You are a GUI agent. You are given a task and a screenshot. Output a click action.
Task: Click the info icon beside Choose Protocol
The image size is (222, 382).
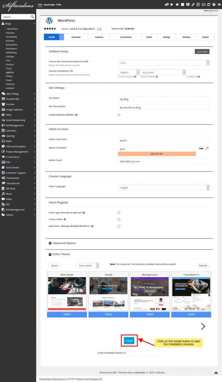[x=135, y=77]
